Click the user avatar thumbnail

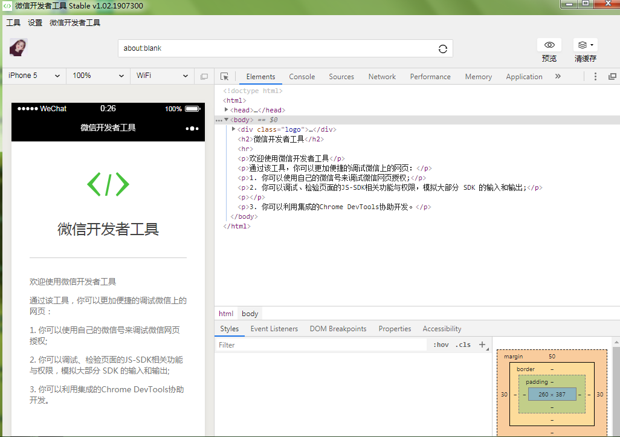[18, 48]
